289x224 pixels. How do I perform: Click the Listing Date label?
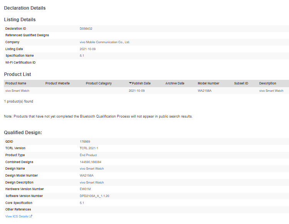click(x=14, y=49)
